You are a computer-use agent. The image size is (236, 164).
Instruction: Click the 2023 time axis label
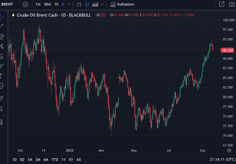point(70,150)
